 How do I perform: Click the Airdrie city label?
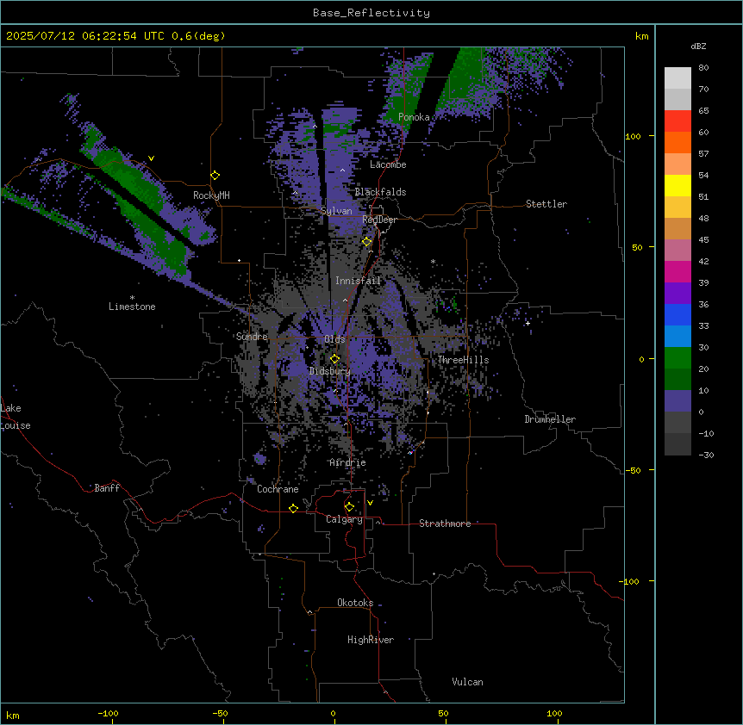click(x=348, y=462)
